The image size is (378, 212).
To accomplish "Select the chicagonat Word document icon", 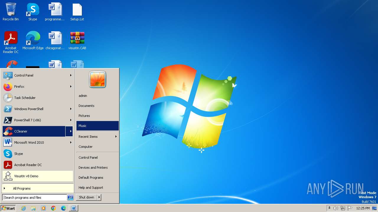I will [x=55, y=41].
